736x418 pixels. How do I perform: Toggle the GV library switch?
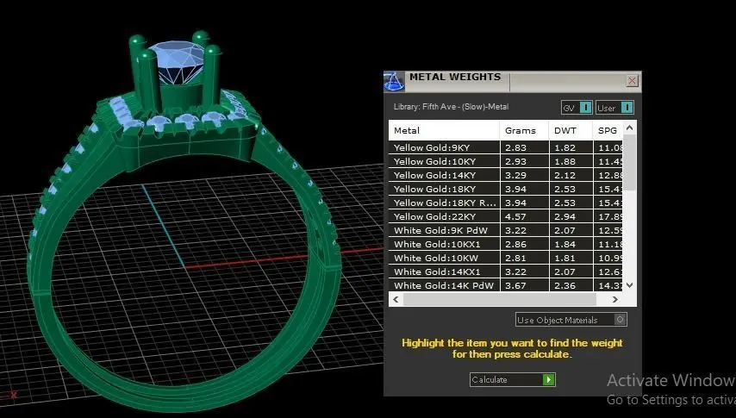click(x=577, y=108)
